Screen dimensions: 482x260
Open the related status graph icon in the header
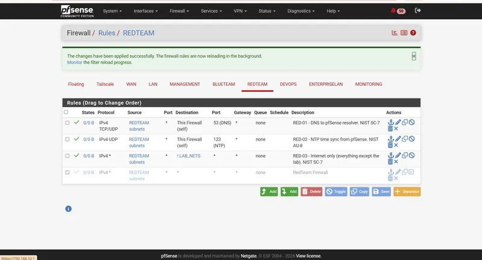point(395,33)
